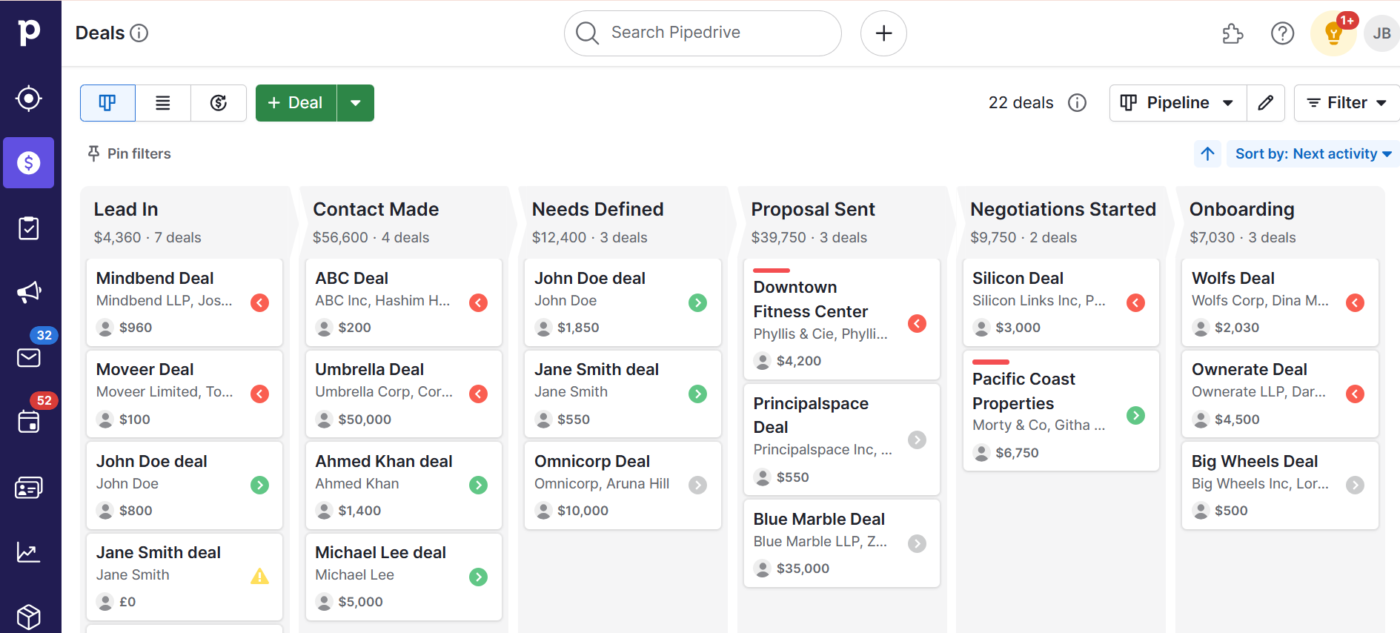1400x633 pixels.
Task: Open the Deals dollar icon in sidebar
Action: (29, 162)
